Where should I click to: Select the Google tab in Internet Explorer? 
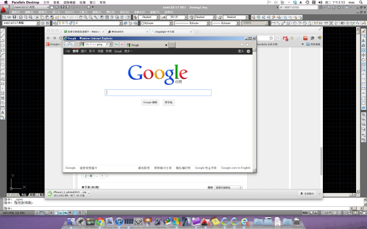click(x=147, y=45)
